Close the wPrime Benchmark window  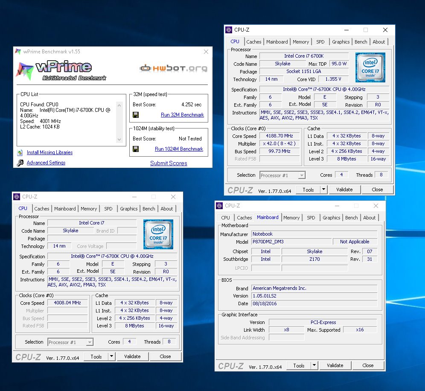pyautogui.click(x=206, y=52)
